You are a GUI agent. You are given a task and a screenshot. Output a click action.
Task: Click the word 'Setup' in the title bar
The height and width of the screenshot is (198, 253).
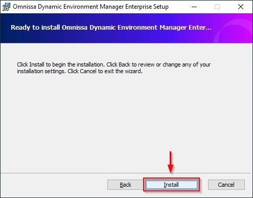[161, 7]
